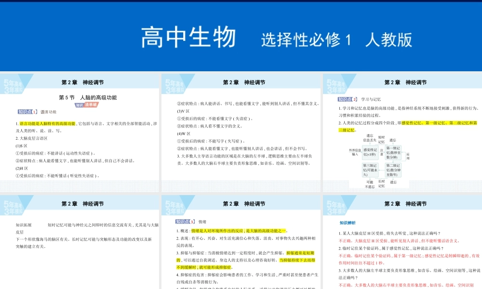The height and width of the screenshot is (289, 482).
Task: Click the 高中生物 banner title
Action: click(188, 37)
